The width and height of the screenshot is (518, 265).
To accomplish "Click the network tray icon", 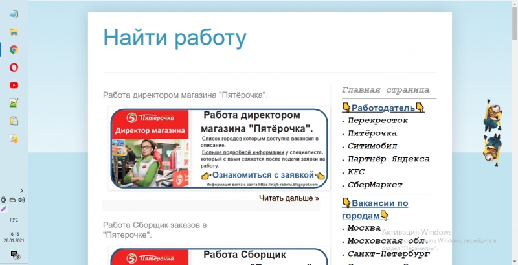I will point(4,200).
